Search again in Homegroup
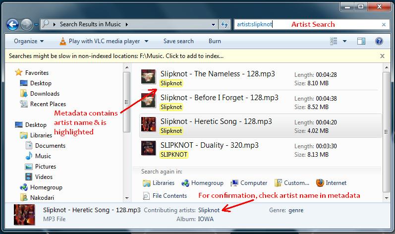The image size is (395, 234). click(x=202, y=183)
